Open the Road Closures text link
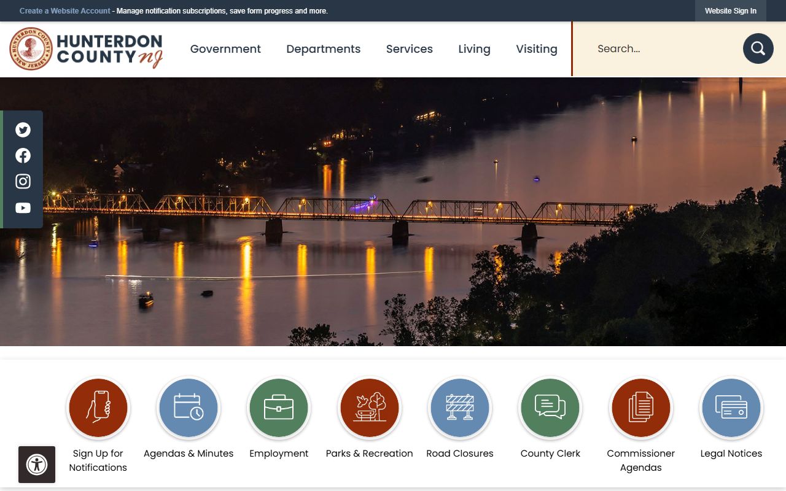The height and width of the screenshot is (491, 786). click(x=460, y=454)
